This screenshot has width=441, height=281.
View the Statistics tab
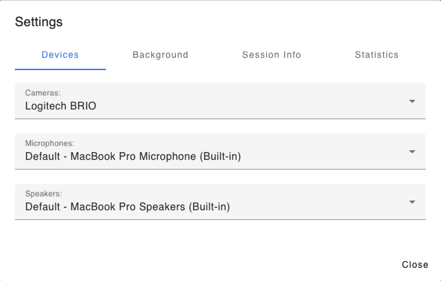click(377, 55)
